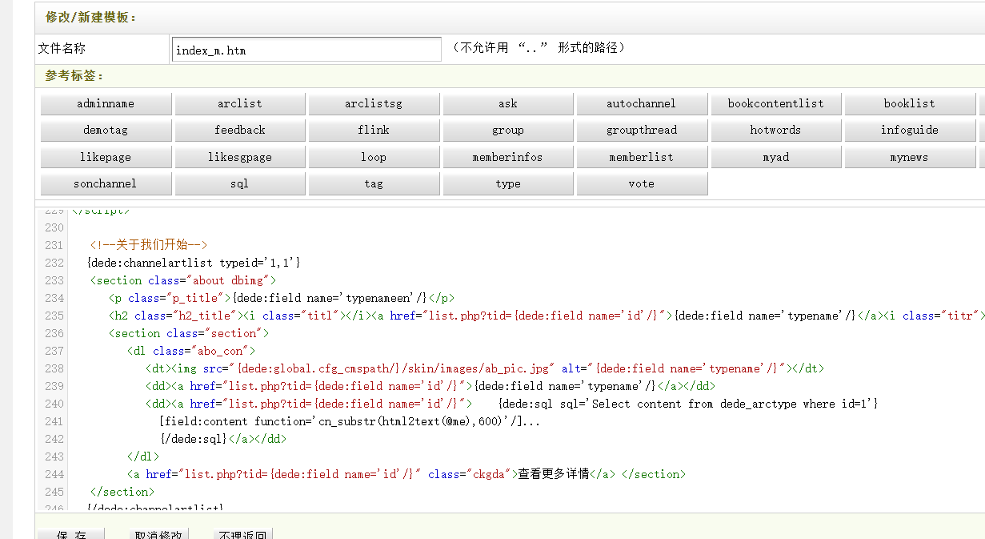985x539 pixels.
Task: Insert the likesgpage reference tag
Action: coord(239,157)
